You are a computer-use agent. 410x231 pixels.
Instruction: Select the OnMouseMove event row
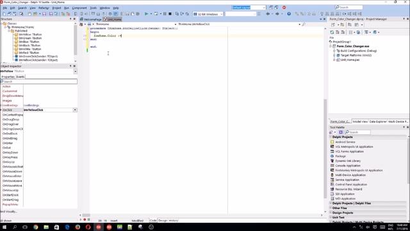click(38, 185)
